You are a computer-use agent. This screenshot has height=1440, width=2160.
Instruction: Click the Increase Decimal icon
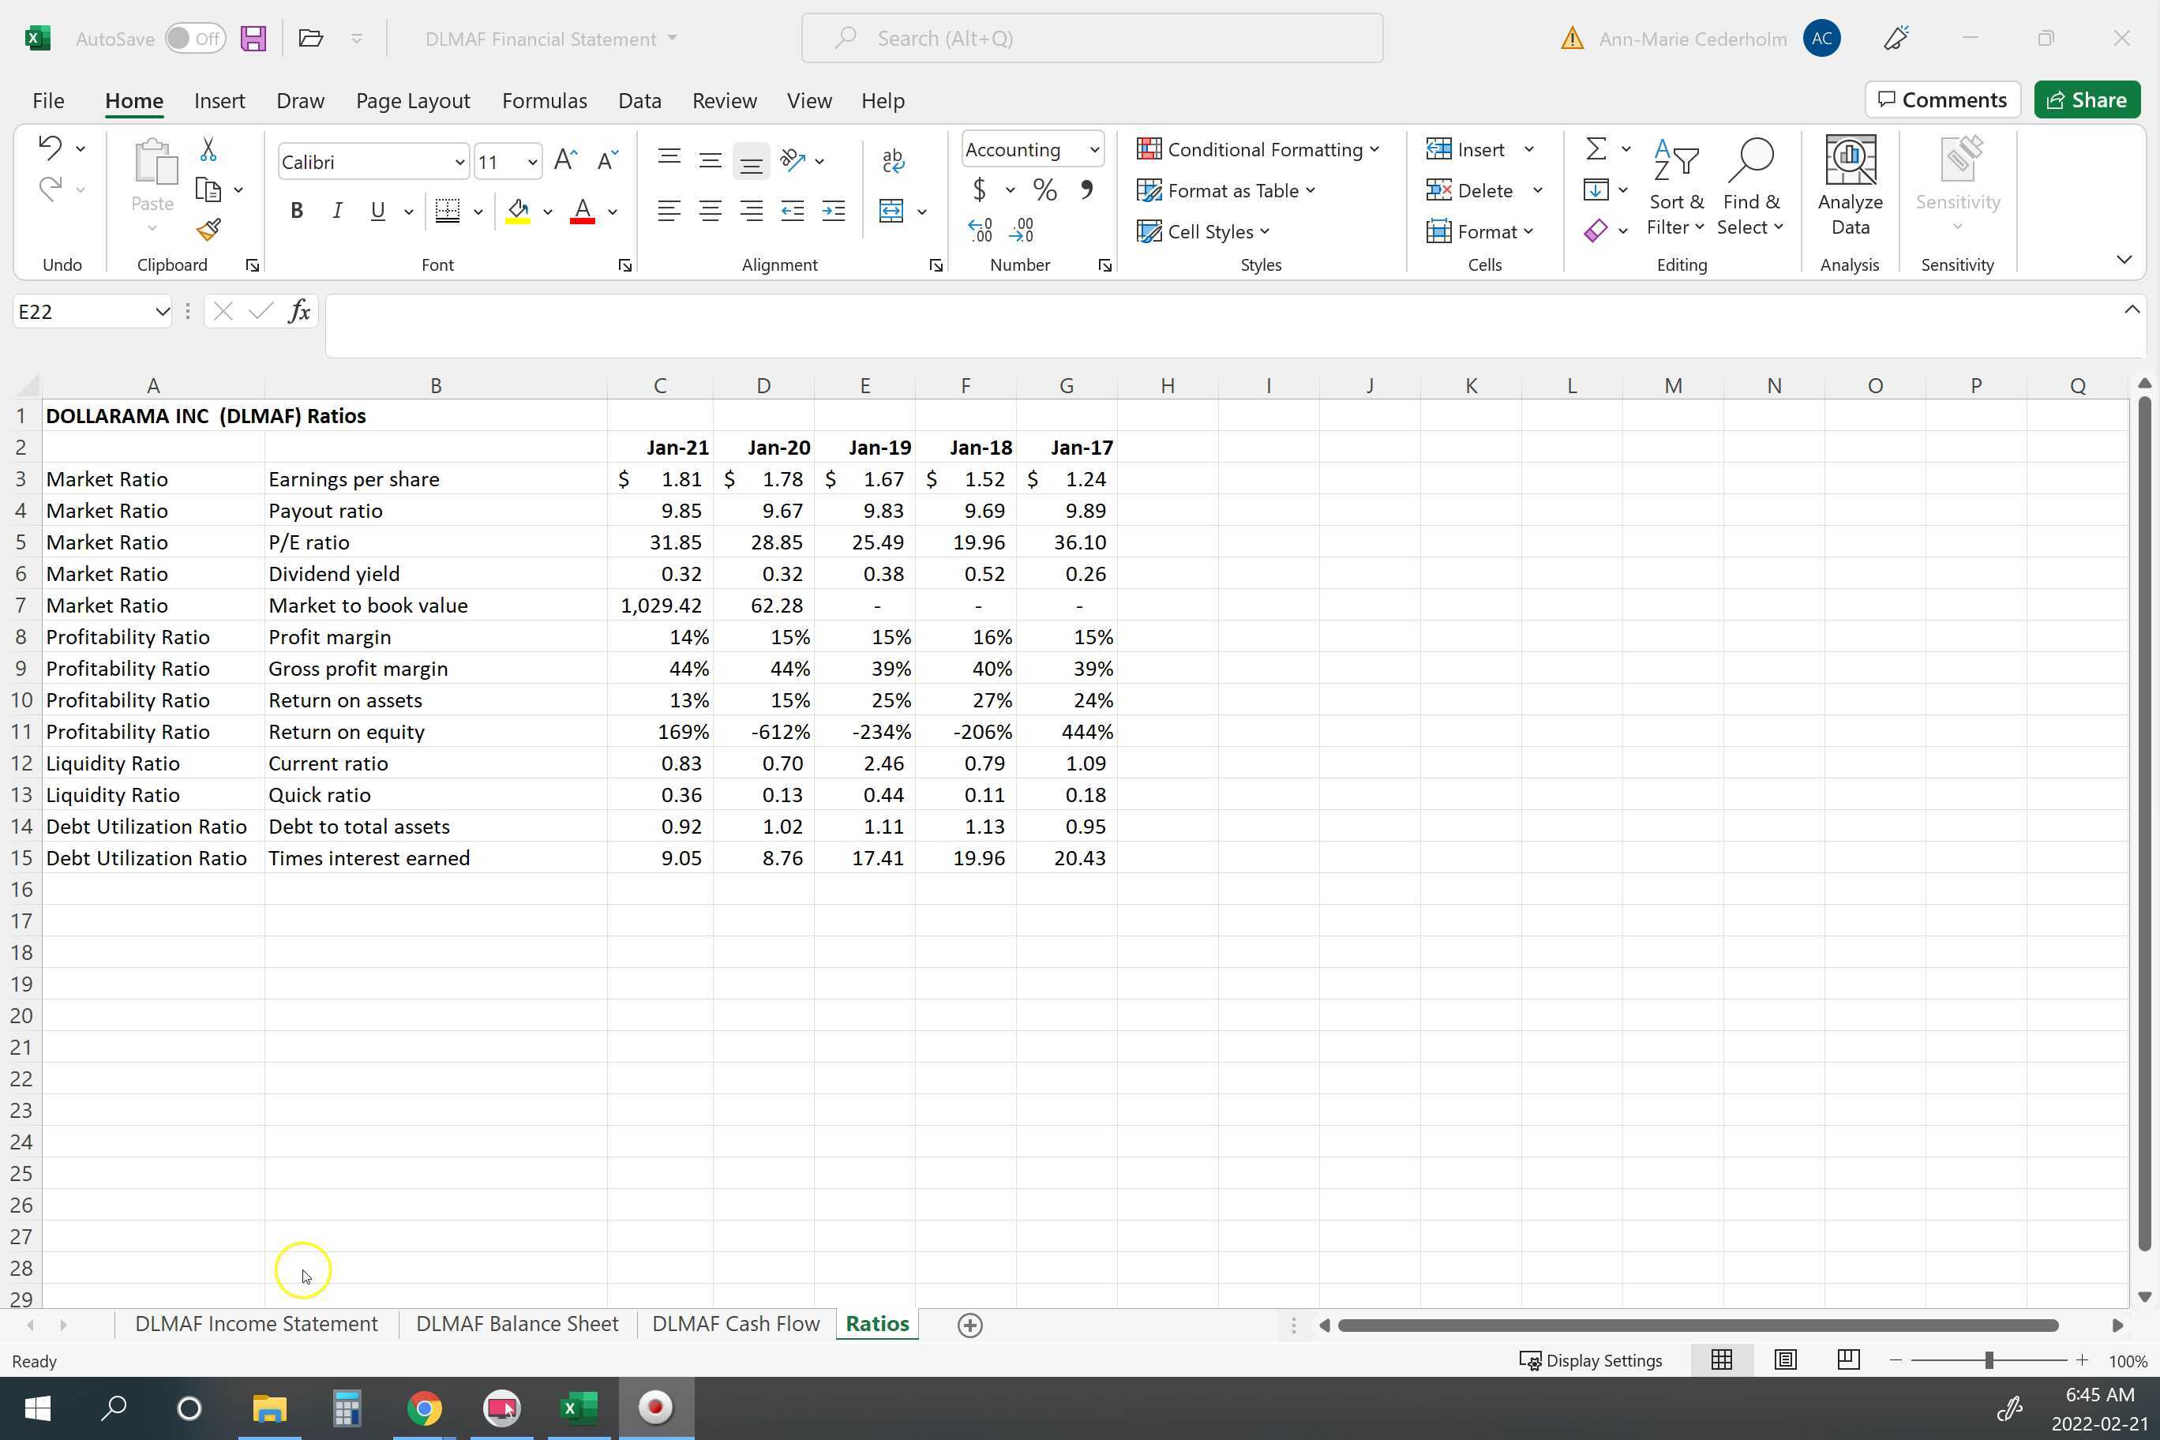pyautogui.click(x=981, y=230)
